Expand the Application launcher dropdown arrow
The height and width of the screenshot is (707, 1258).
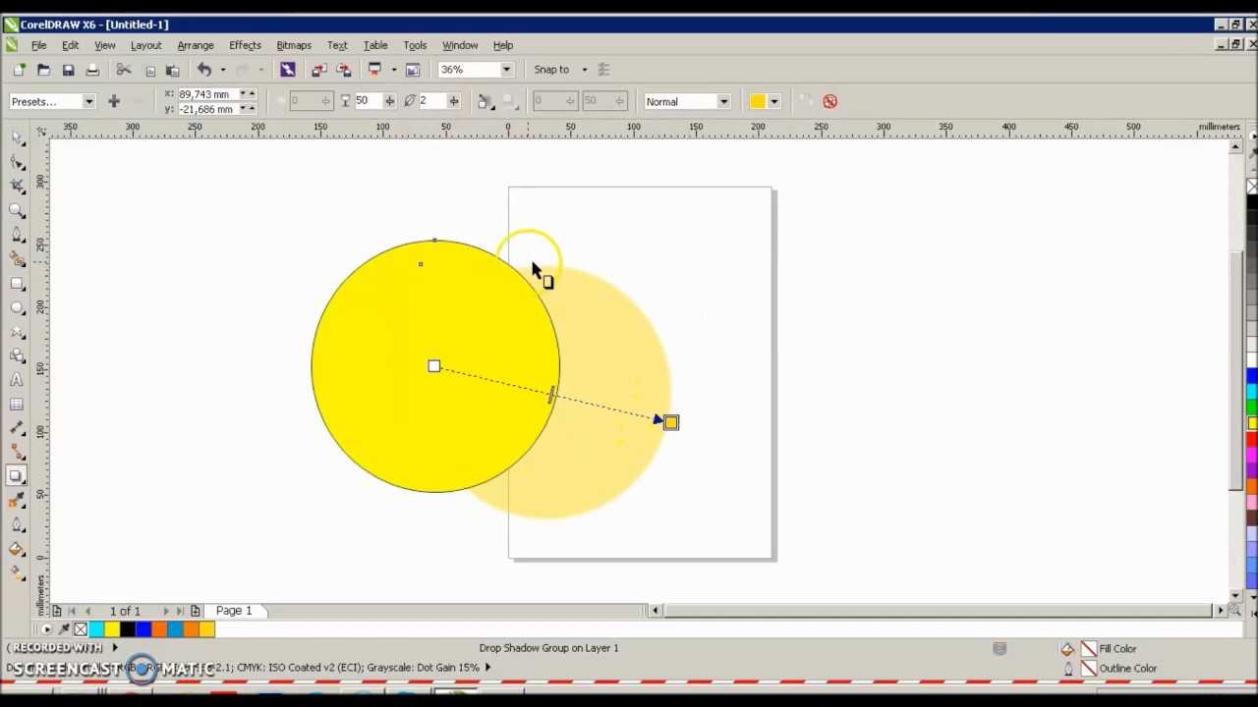click(393, 70)
